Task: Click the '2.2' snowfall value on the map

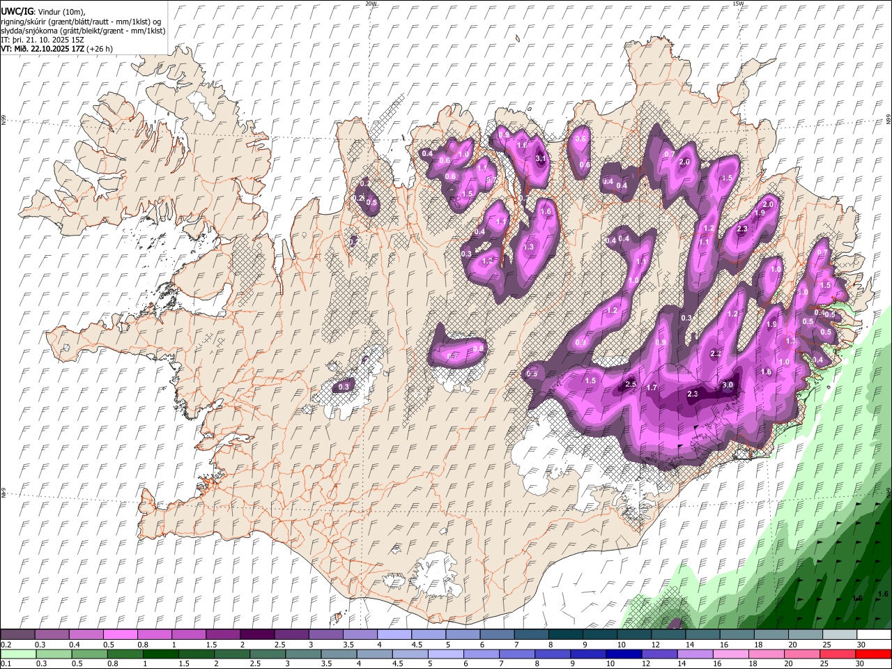Action: [x=716, y=354]
